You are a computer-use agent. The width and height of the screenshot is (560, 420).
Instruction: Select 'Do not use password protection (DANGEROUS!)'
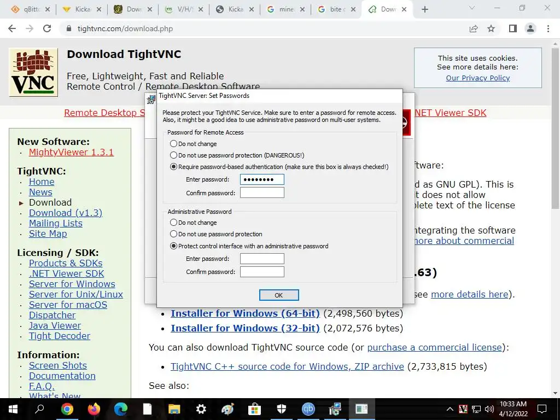click(x=237, y=155)
